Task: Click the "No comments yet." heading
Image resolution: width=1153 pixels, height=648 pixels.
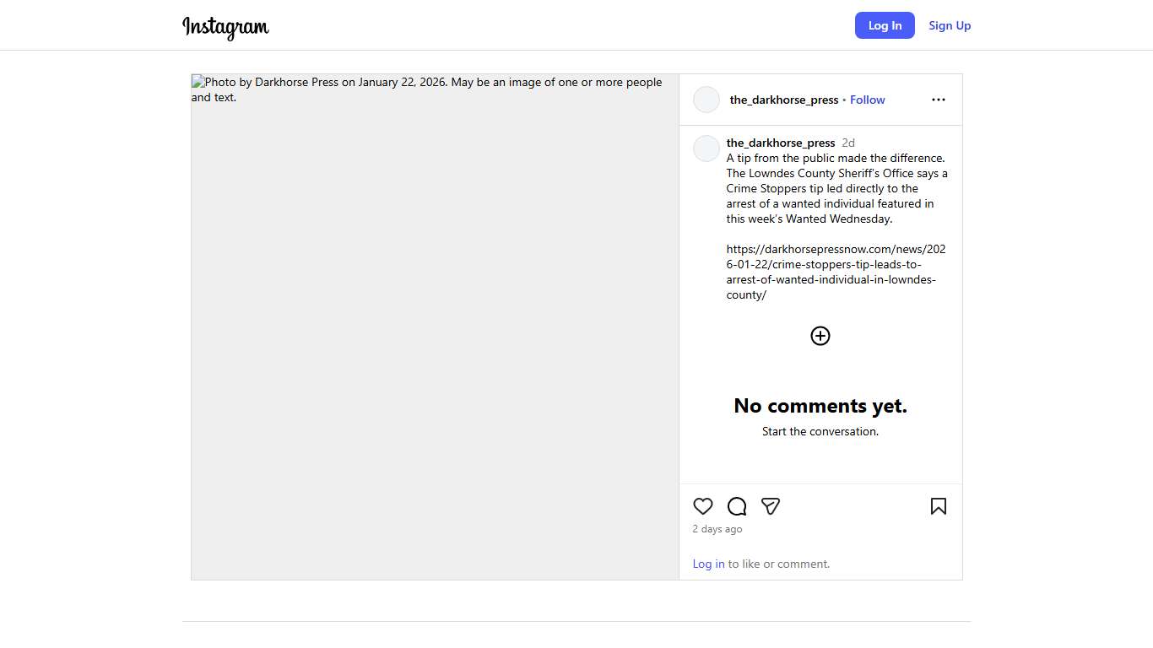Action: [x=820, y=406]
